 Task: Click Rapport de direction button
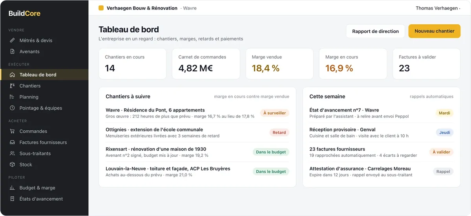(x=375, y=31)
